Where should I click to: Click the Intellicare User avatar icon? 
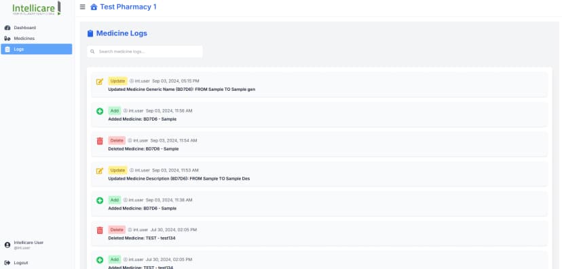(7, 245)
